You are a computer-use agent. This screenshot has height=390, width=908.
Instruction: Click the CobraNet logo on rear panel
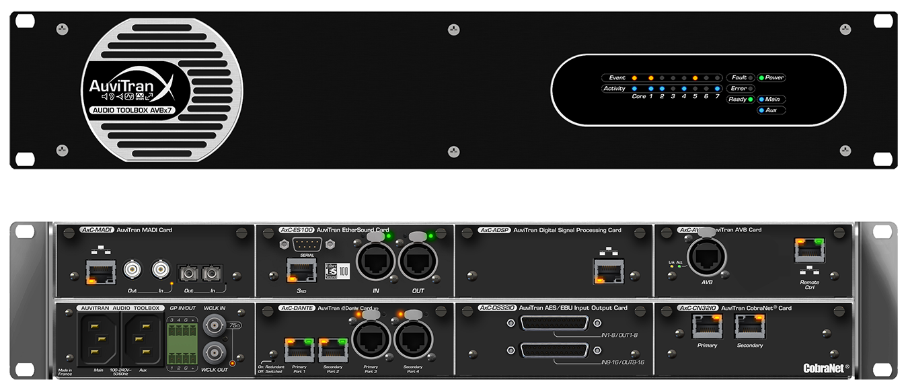coord(827,368)
